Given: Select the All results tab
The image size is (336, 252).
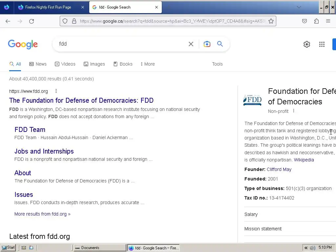Looking at the screenshot, I should point(15,64).
